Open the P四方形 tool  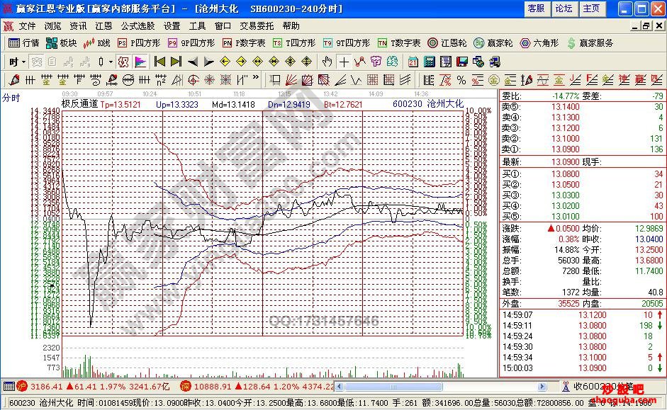[x=139, y=43]
